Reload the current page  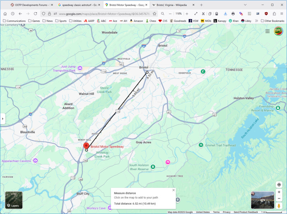pyautogui.click(x=36, y=14)
